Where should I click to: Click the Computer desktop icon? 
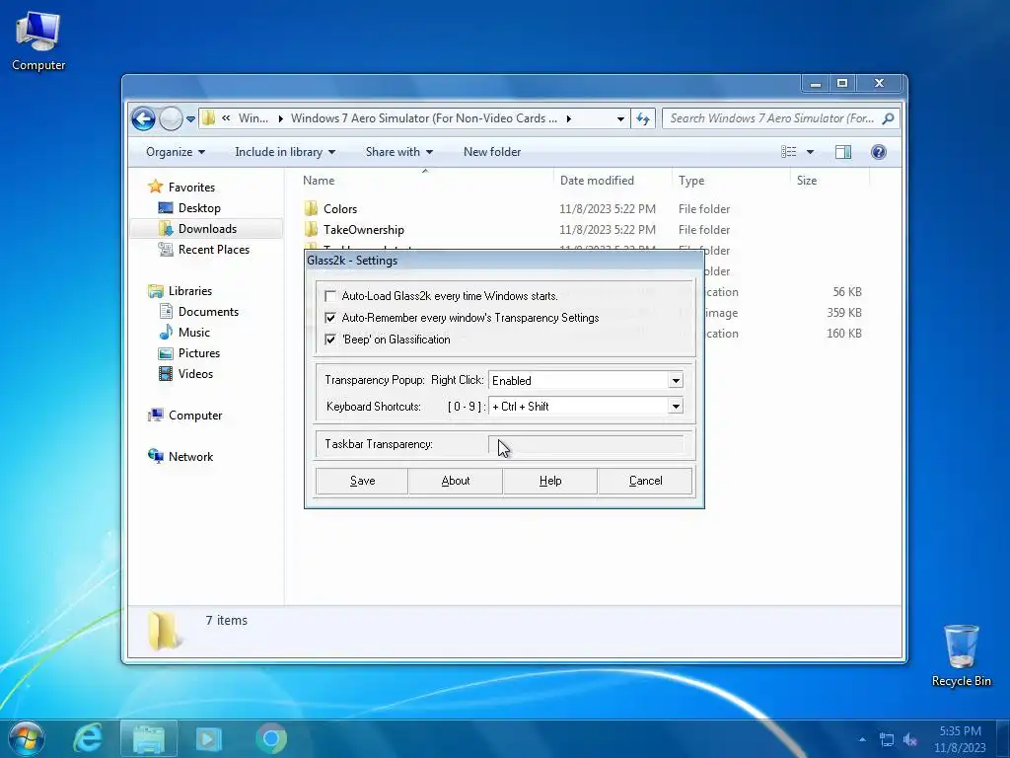38,41
